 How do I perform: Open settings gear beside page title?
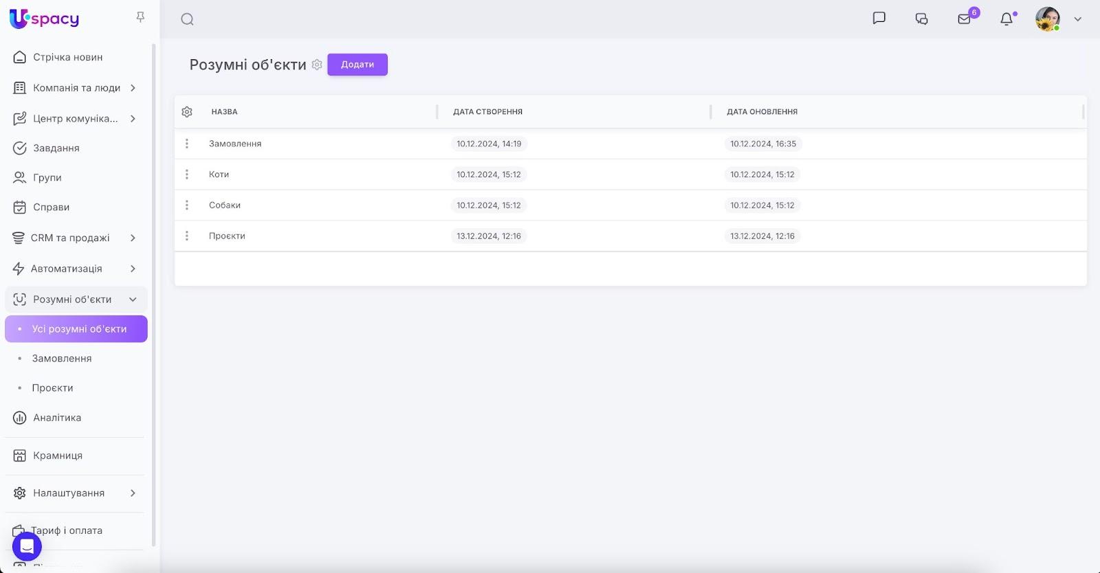(x=317, y=65)
